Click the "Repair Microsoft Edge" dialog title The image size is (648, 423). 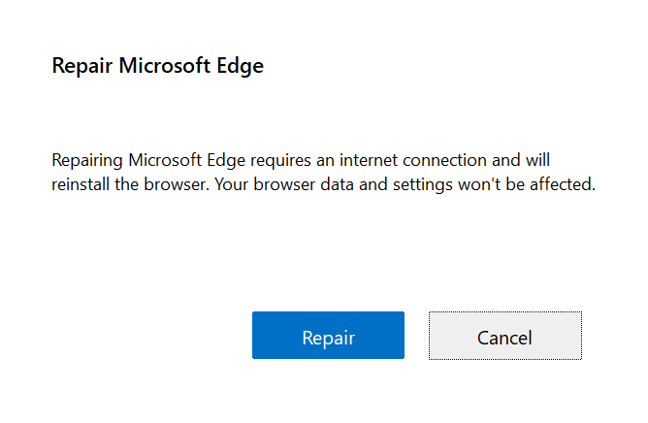pos(157,66)
